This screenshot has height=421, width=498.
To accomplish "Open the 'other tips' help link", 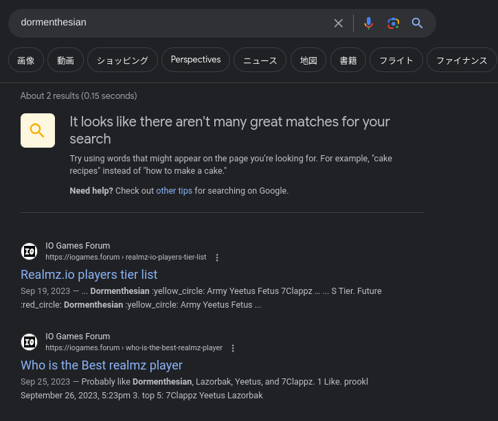I will [174, 191].
